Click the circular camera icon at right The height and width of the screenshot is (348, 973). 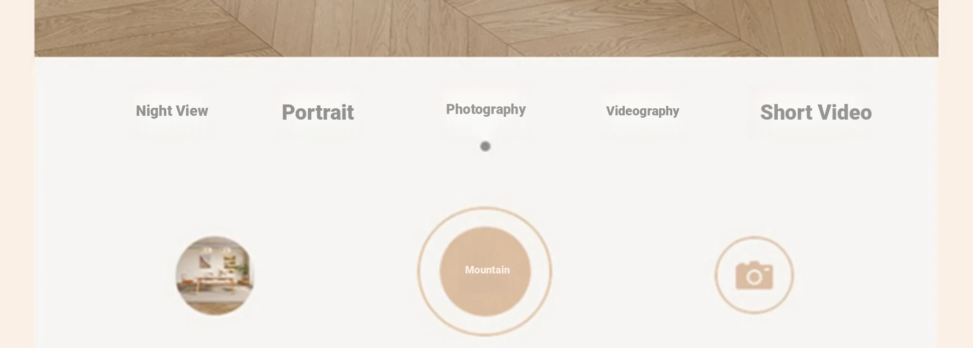(754, 275)
